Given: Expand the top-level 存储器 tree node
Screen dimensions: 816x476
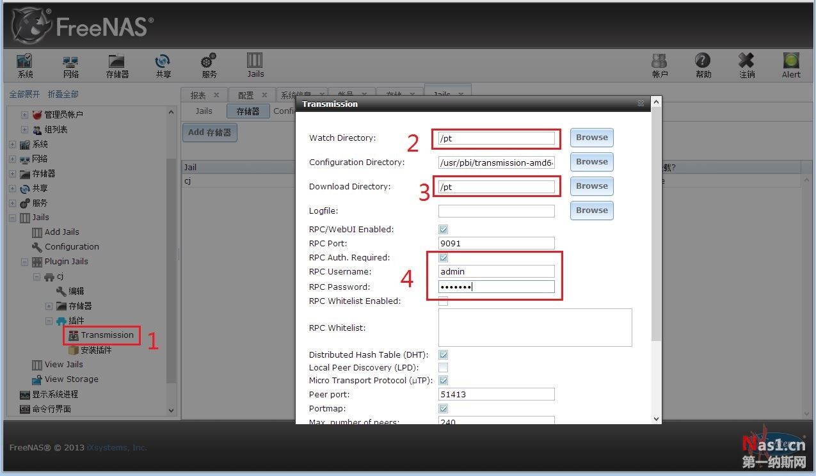Looking at the screenshot, I should point(13,173).
